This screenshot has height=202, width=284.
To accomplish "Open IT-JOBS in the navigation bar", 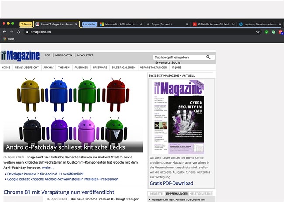I will (x=177, y=68).
